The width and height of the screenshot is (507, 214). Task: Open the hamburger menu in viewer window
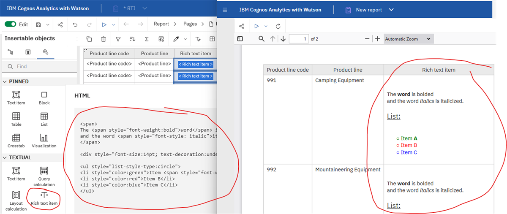click(225, 10)
